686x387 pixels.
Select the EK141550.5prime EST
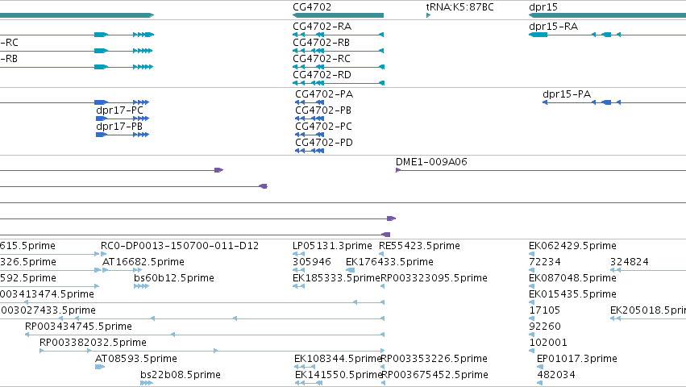coord(339,375)
